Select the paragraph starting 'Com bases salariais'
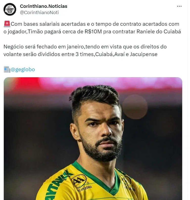This screenshot has width=190, height=200. coord(92,28)
